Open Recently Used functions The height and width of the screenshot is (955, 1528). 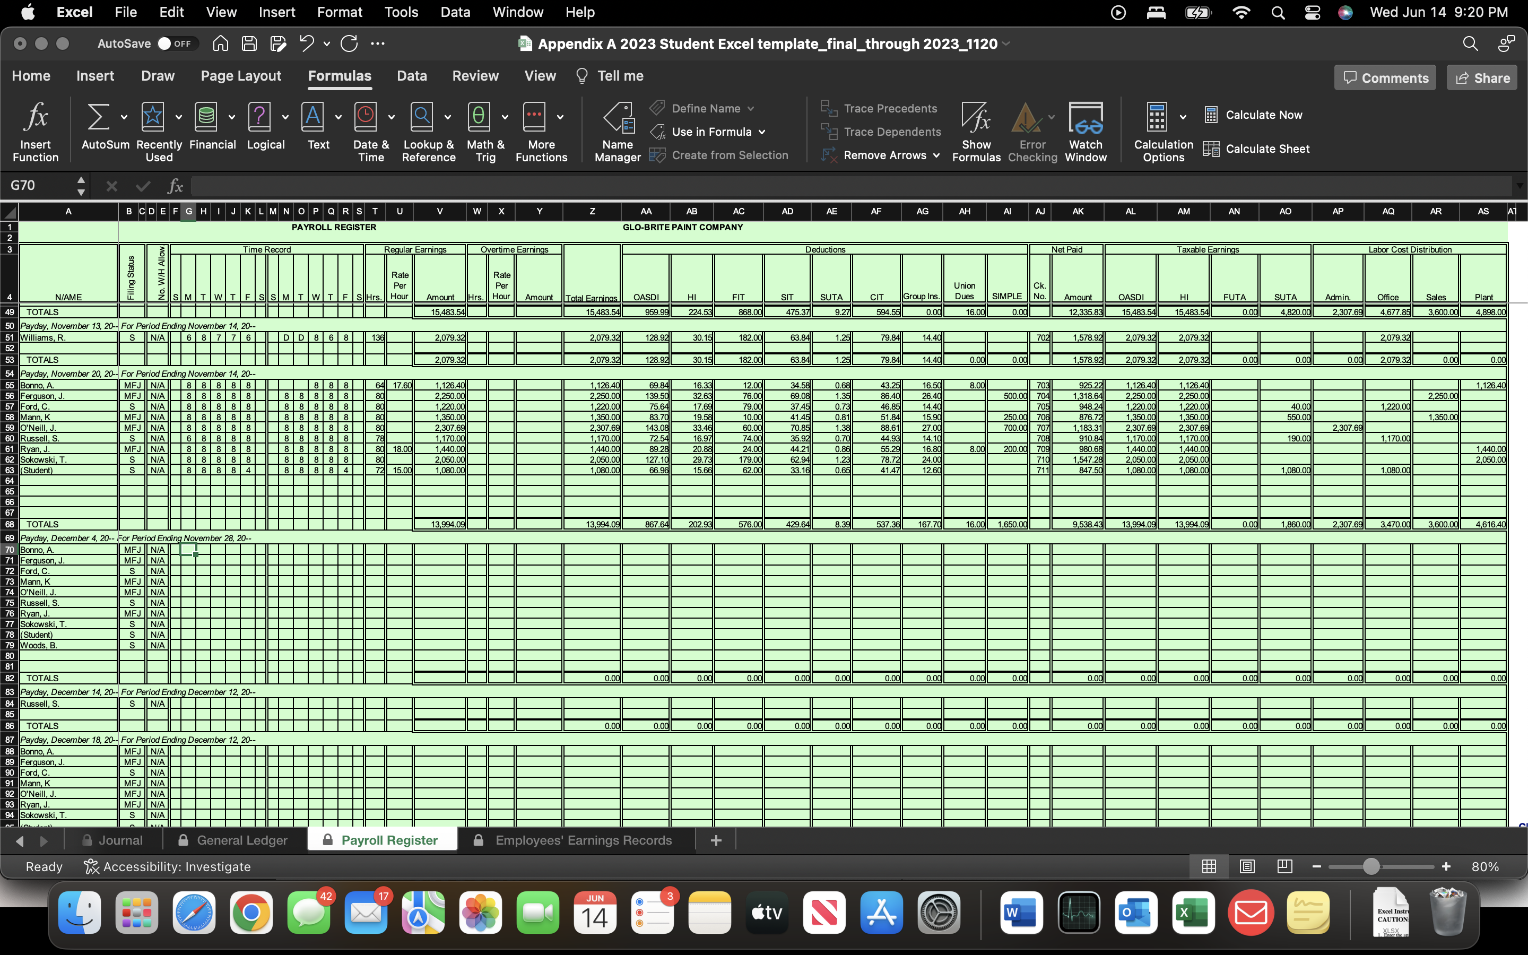point(159,132)
